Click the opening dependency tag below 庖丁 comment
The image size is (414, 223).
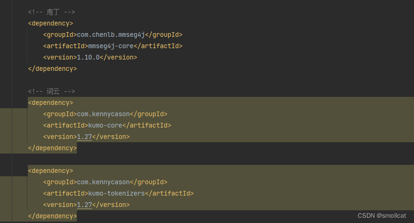pyautogui.click(x=50, y=23)
